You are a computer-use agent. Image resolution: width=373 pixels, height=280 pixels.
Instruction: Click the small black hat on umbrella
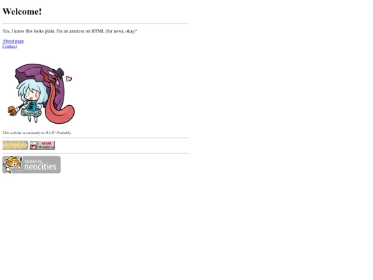tap(60, 72)
